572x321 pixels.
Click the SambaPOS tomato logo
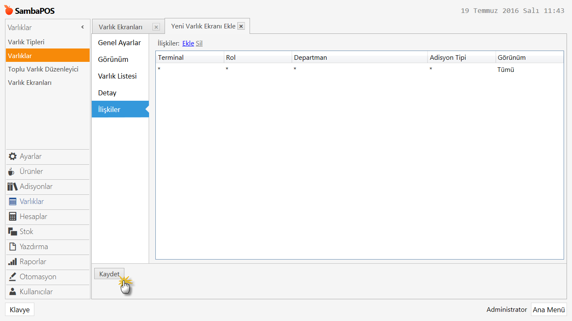(9, 10)
